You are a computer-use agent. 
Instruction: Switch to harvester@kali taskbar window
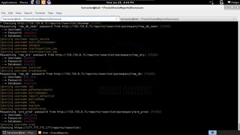[x=19, y=133]
